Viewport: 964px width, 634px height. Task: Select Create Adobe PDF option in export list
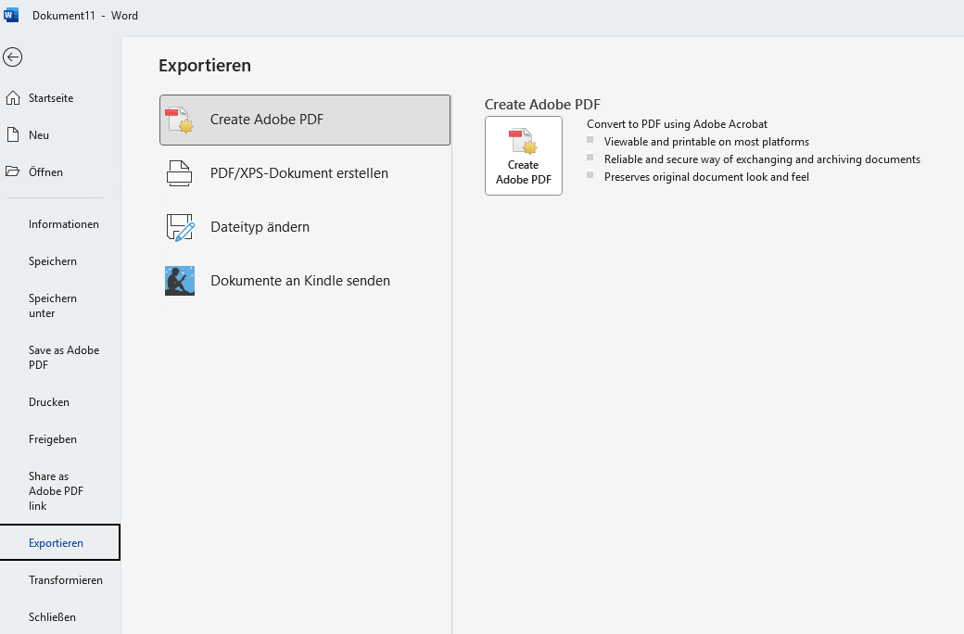coord(305,120)
